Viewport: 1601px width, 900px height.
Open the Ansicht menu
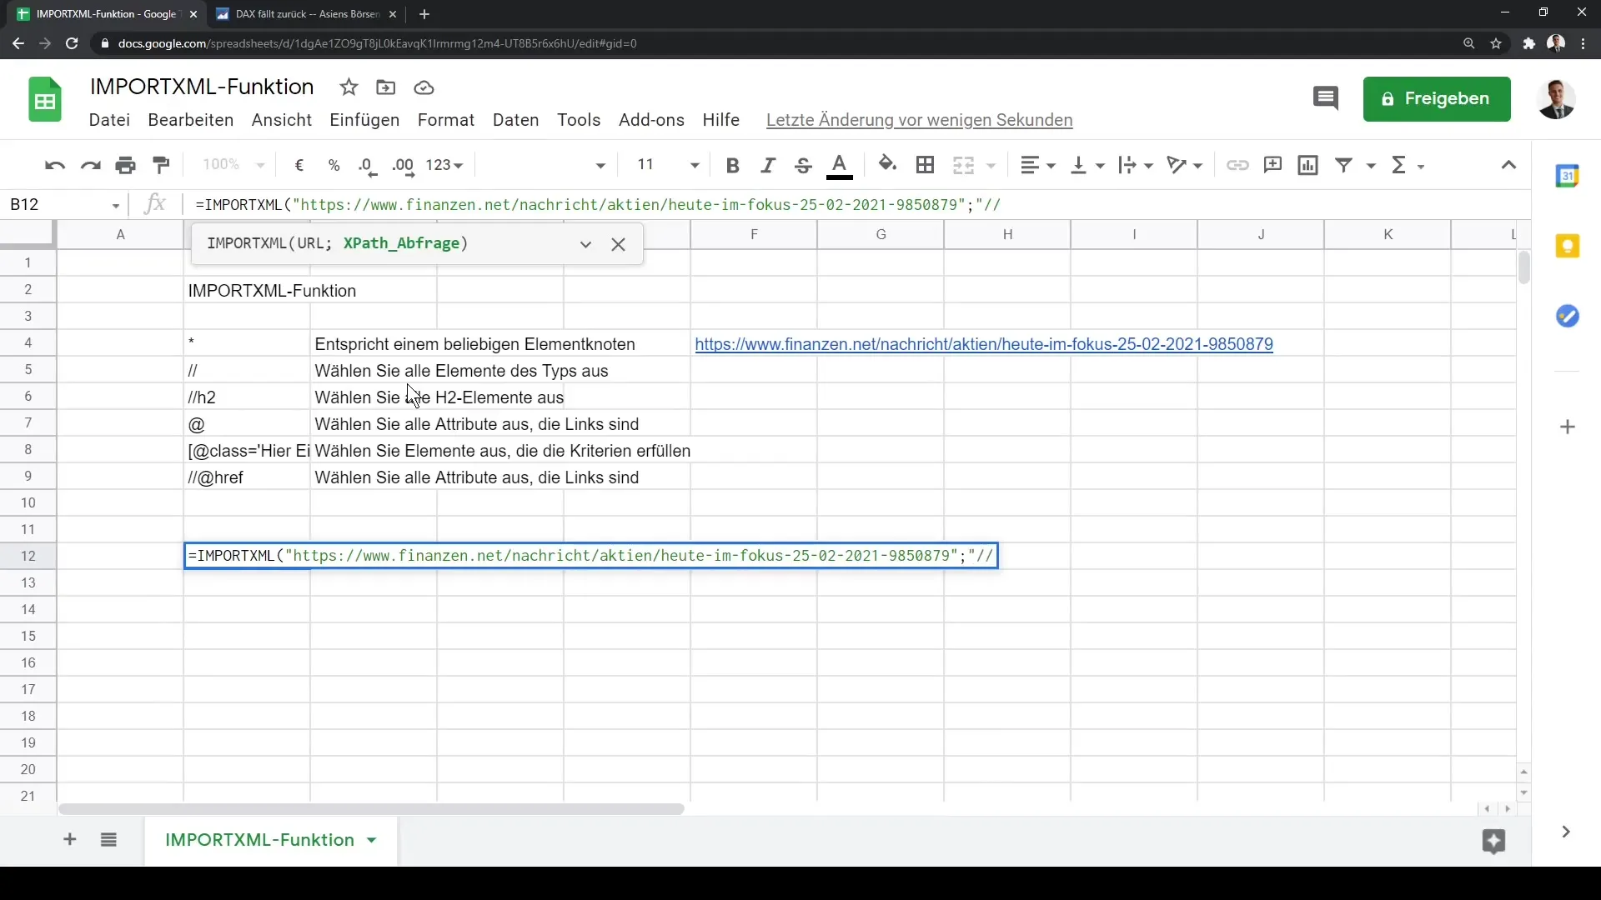pos(282,120)
